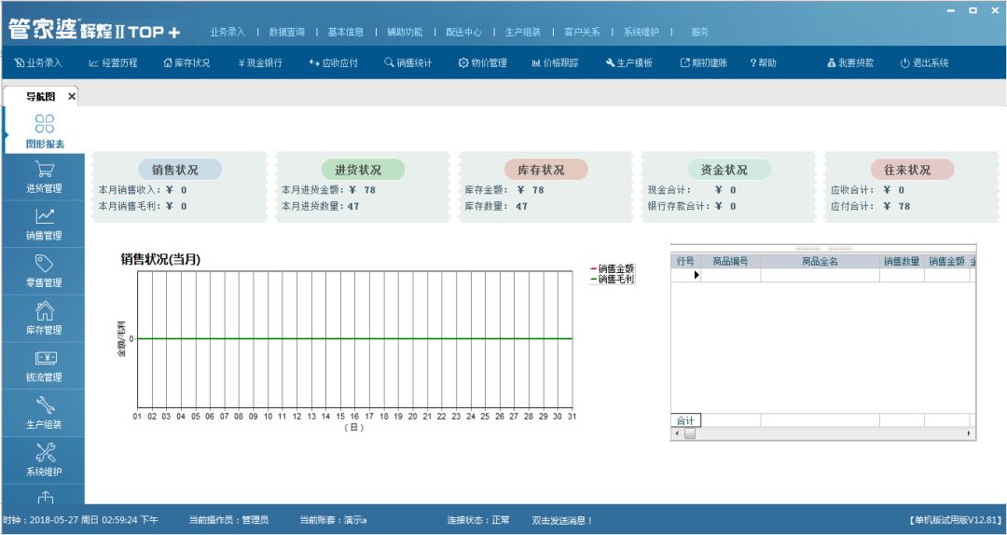Open 零售管理 tag icon
The image size is (1007, 535).
[x=44, y=264]
